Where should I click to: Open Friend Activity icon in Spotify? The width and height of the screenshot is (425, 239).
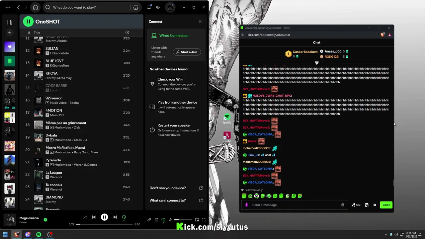click(x=158, y=7)
